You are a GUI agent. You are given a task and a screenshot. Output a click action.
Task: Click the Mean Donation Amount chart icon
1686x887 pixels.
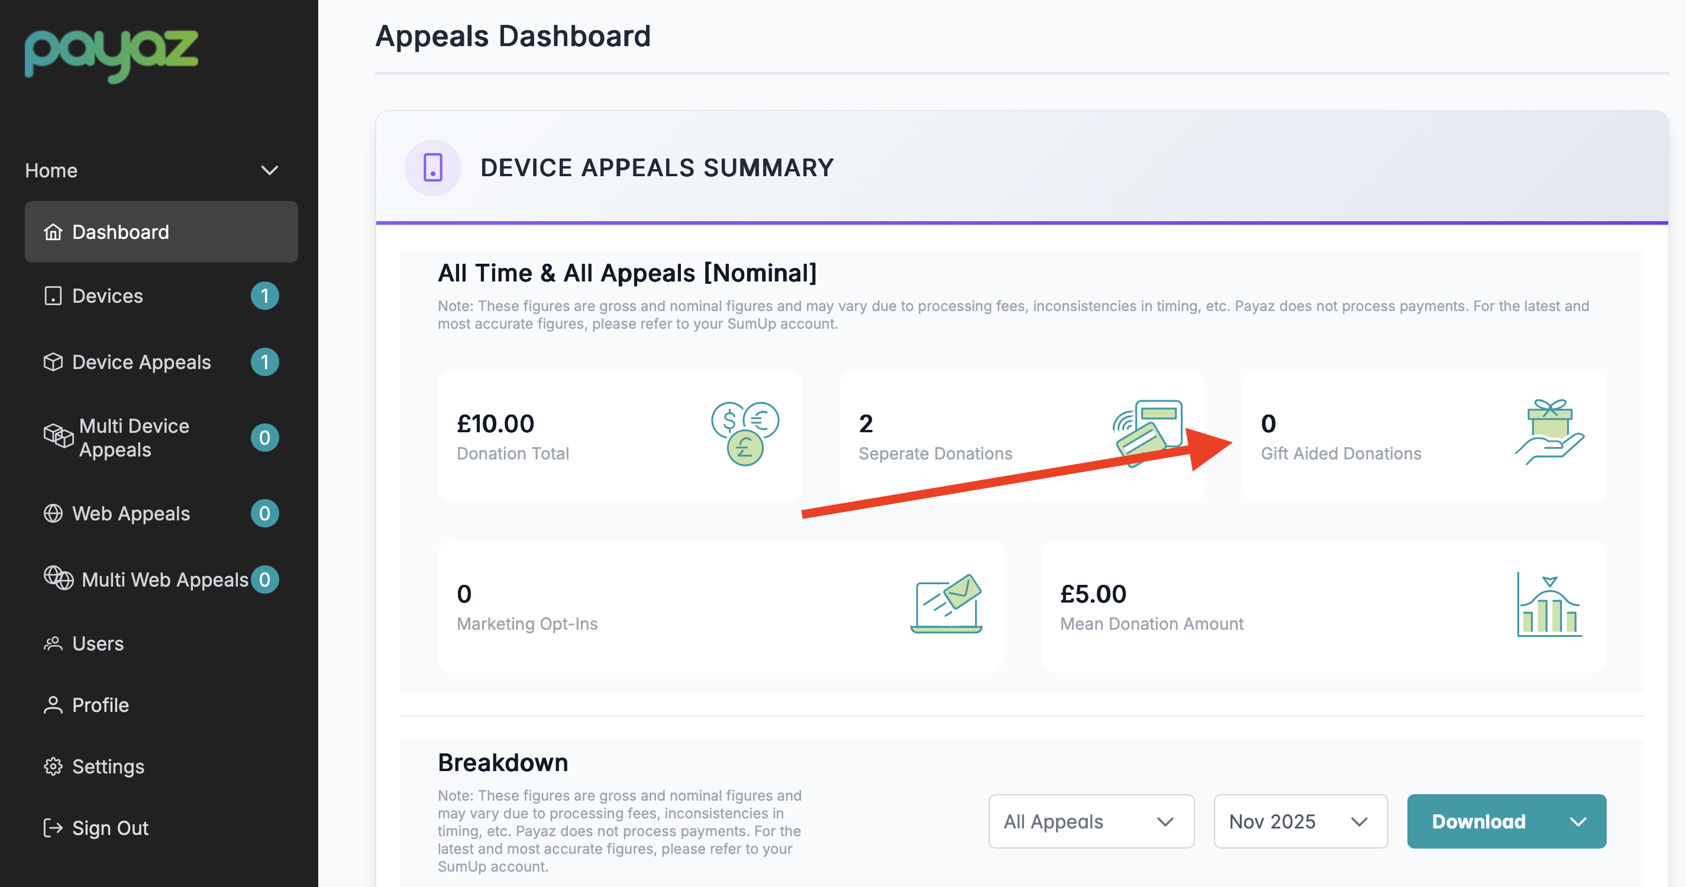pyautogui.click(x=1549, y=604)
